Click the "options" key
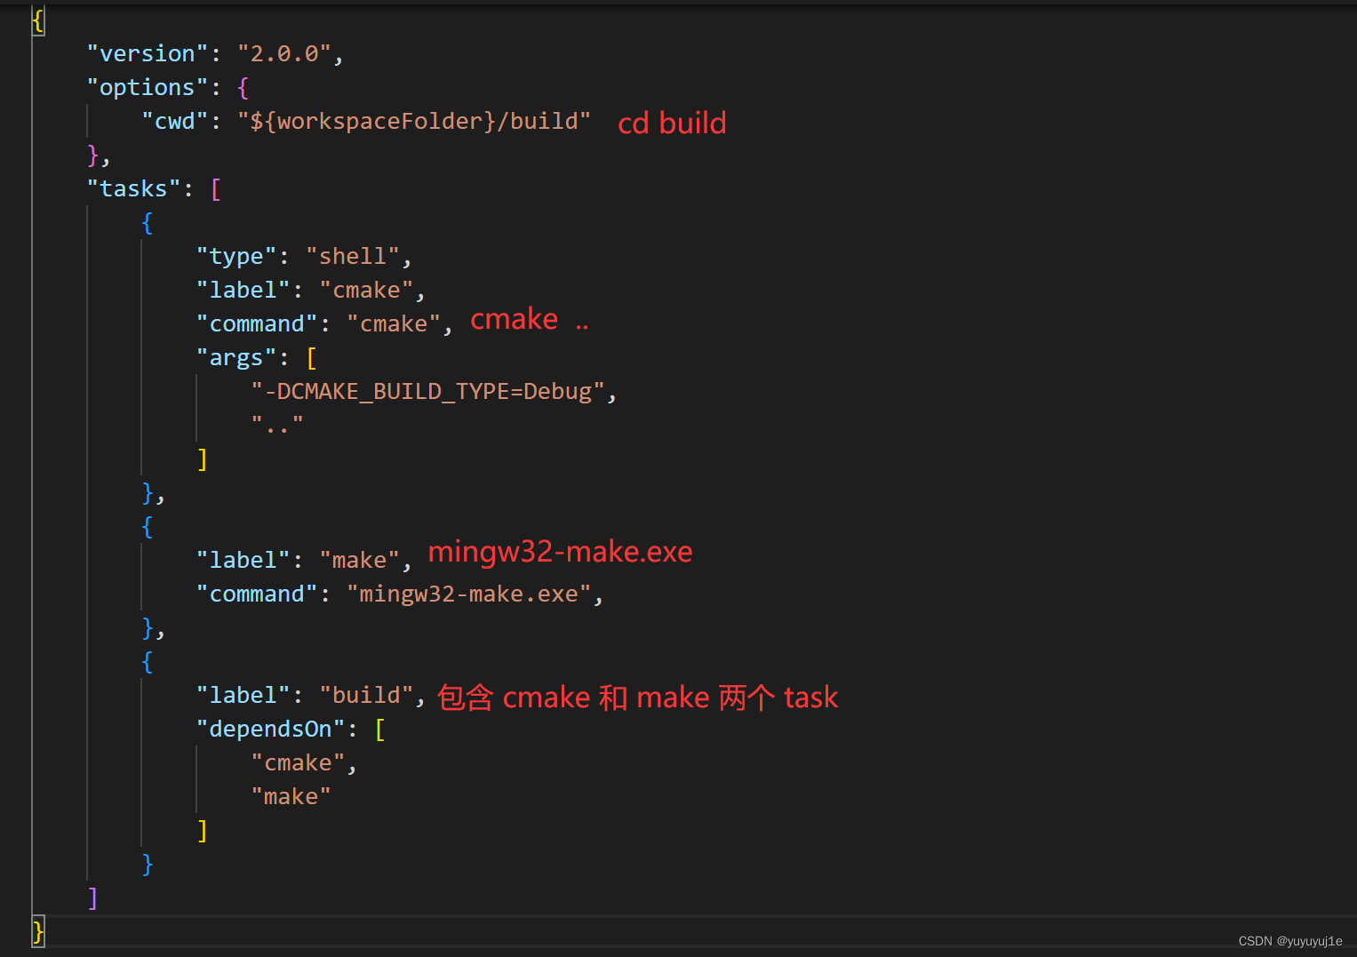Image resolution: width=1357 pixels, height=957 pixels. tap(148, 87)
